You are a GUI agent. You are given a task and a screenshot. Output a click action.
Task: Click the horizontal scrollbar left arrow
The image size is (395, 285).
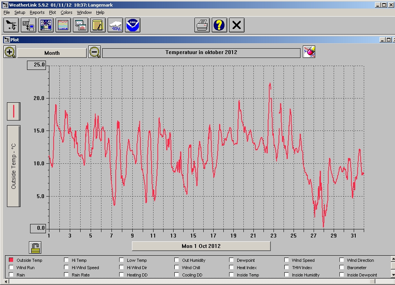coord(6,281)
